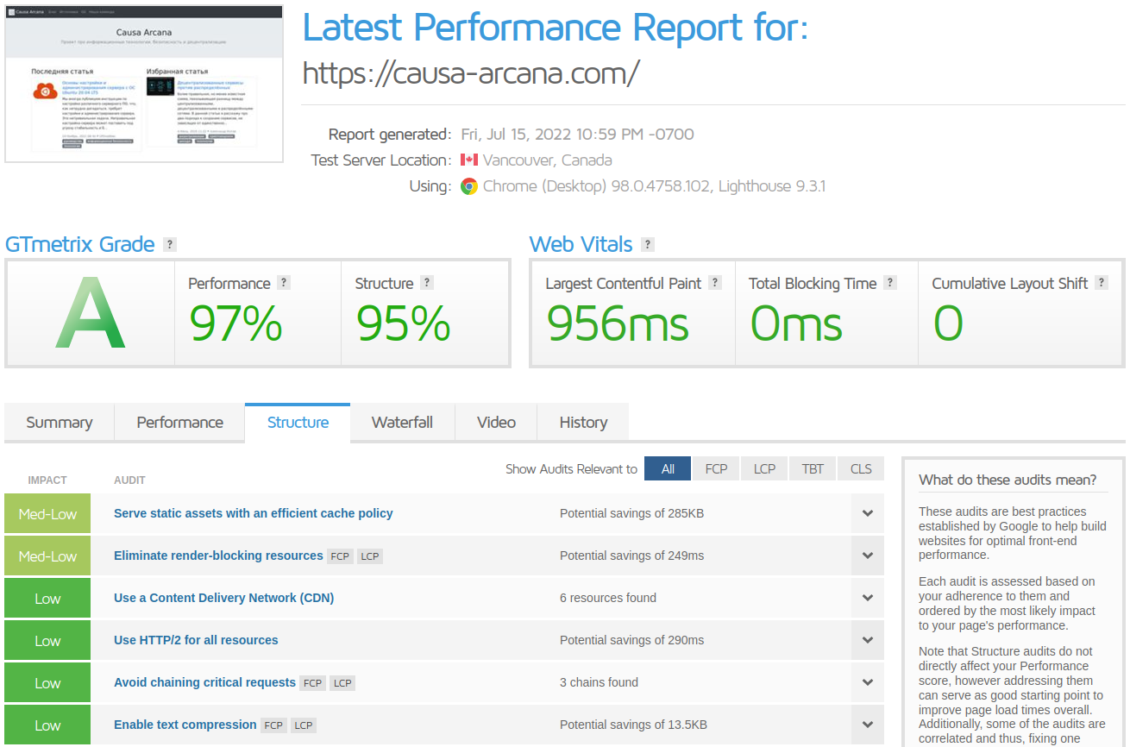Image resolution: width=1130 pixels, height=747 pixels.
Task: Open the Performance score help icon
Action: point(284,282)
